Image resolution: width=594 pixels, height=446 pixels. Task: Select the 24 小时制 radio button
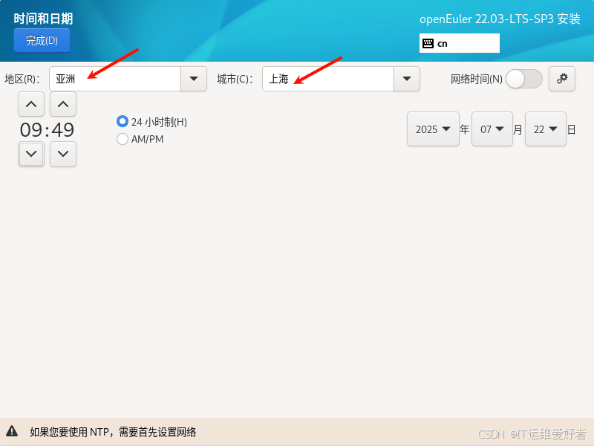tap(123, 121)
